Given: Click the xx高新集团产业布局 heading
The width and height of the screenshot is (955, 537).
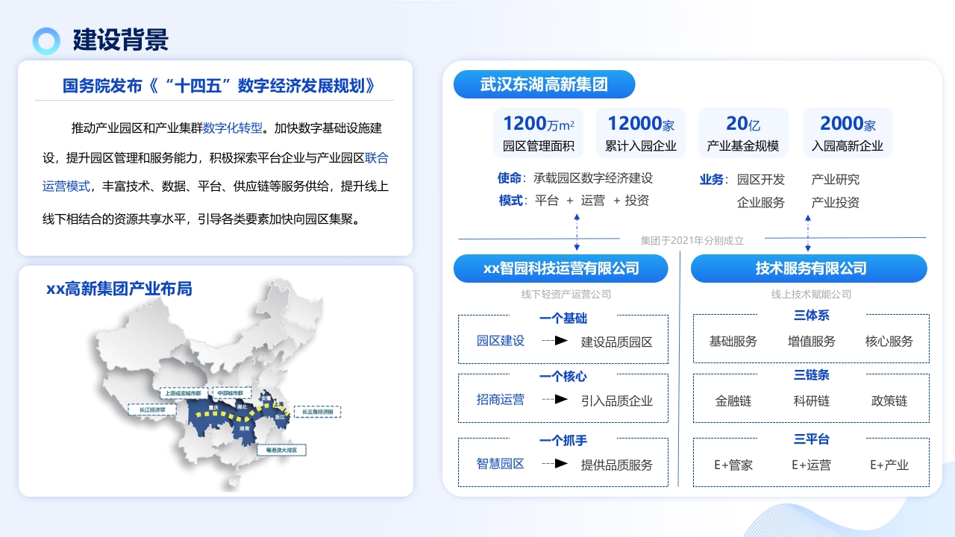Looking at the screenshot, I should click(119, 289).
